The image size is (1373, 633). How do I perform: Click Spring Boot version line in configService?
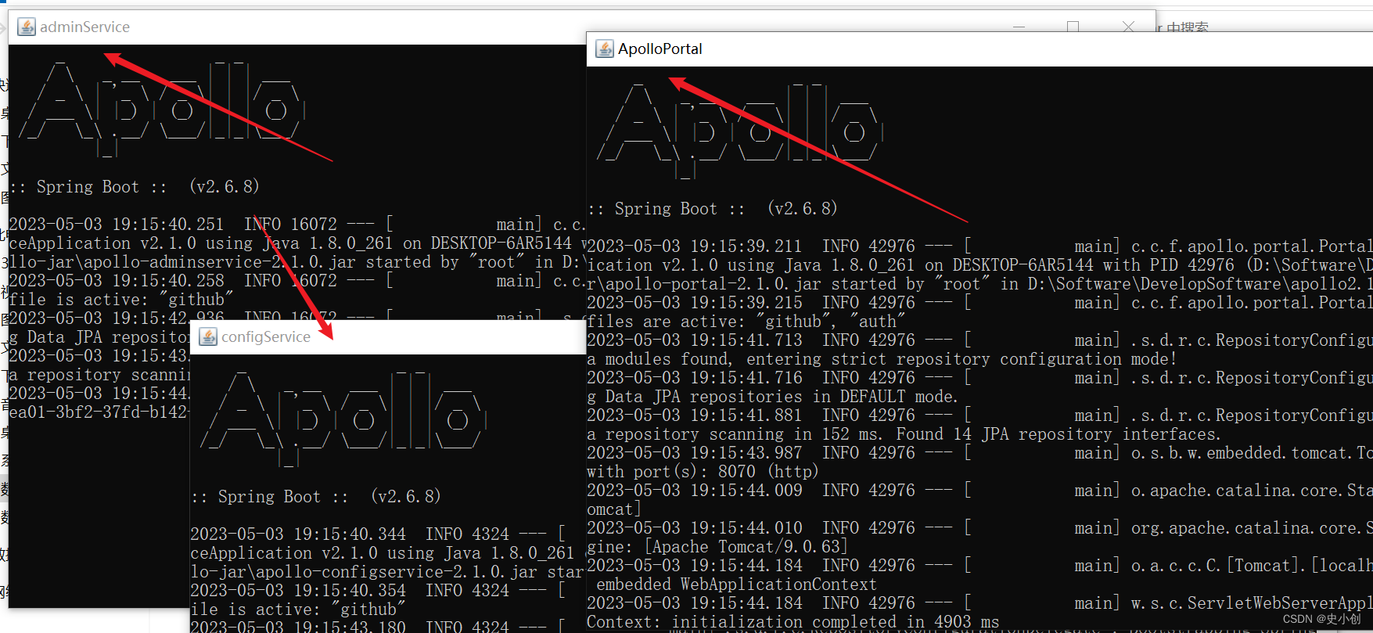pyautogui.click(x=316, y=497)
